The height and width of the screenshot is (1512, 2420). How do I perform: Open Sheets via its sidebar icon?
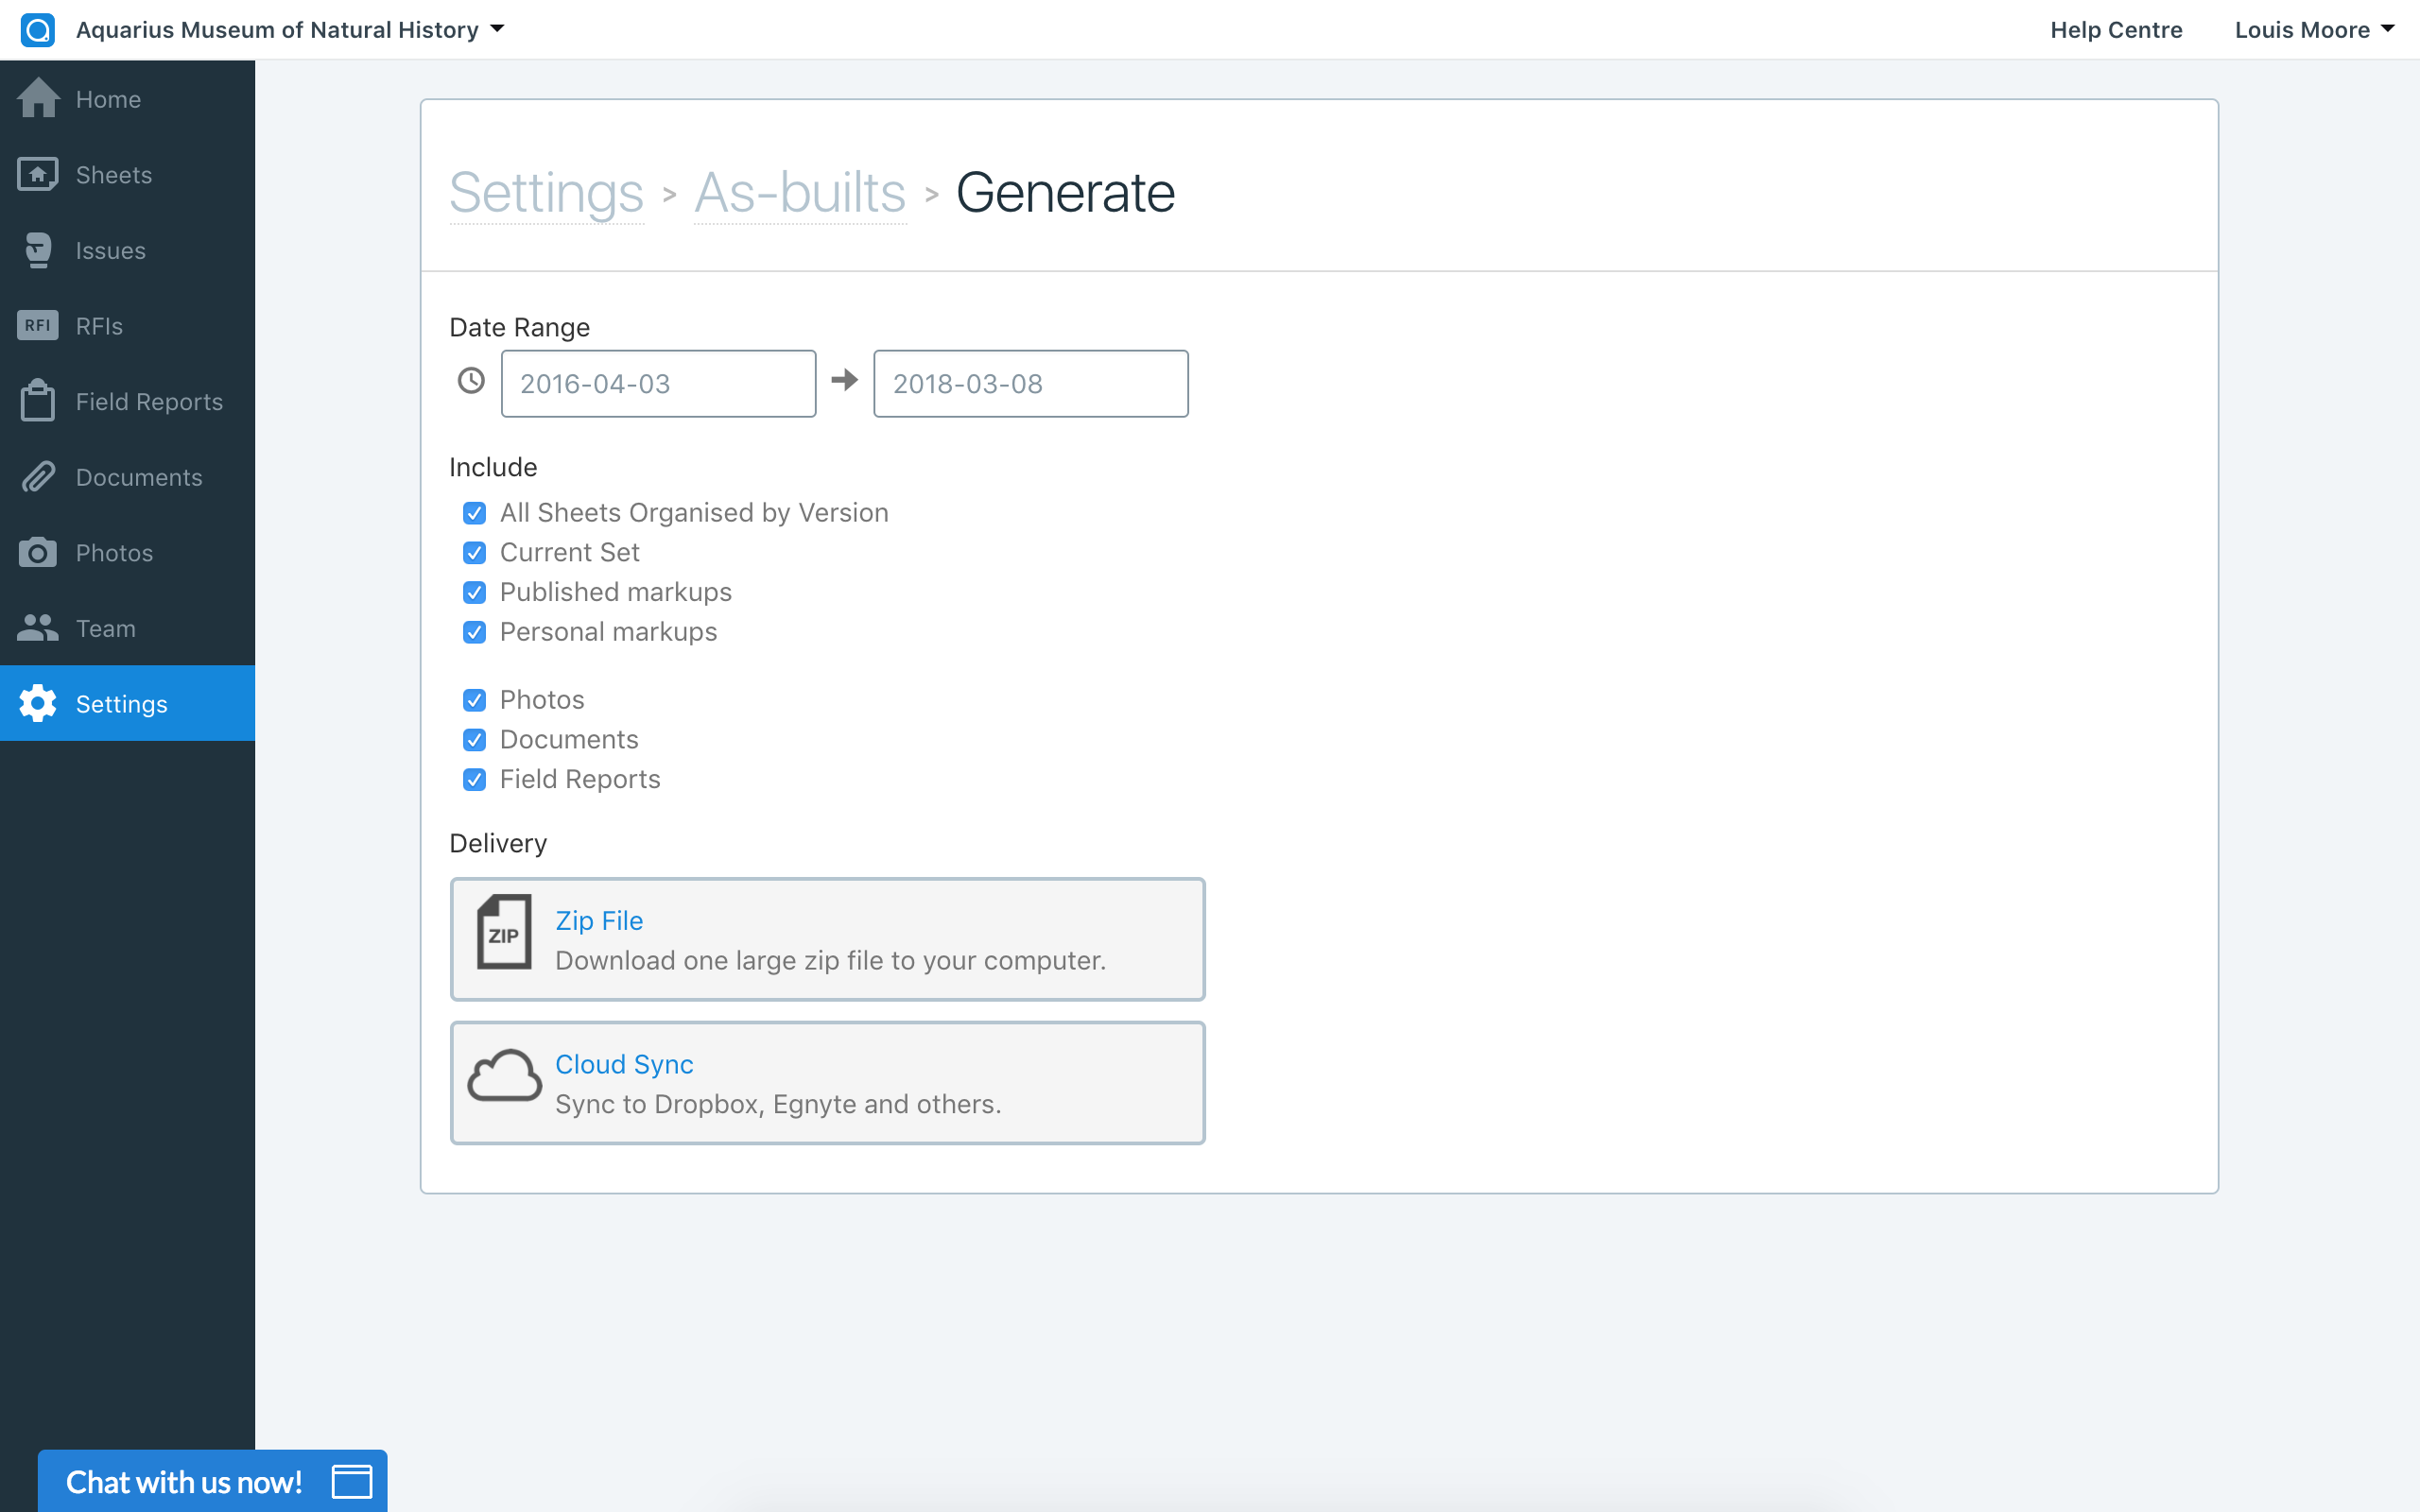38,175
